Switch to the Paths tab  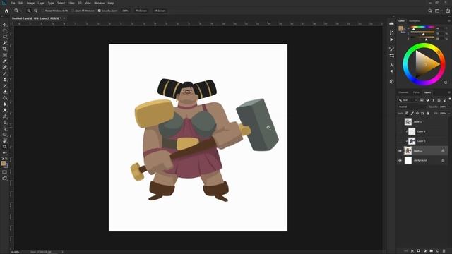[x=416, y=92]
